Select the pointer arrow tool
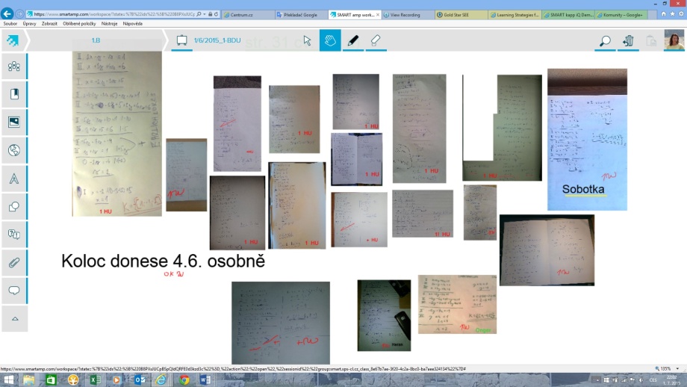 (307, 40)
